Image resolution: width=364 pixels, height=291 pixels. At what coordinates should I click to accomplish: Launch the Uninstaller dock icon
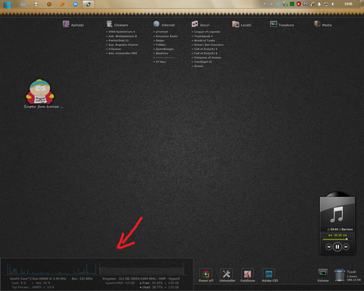click(x=227, y=274)
